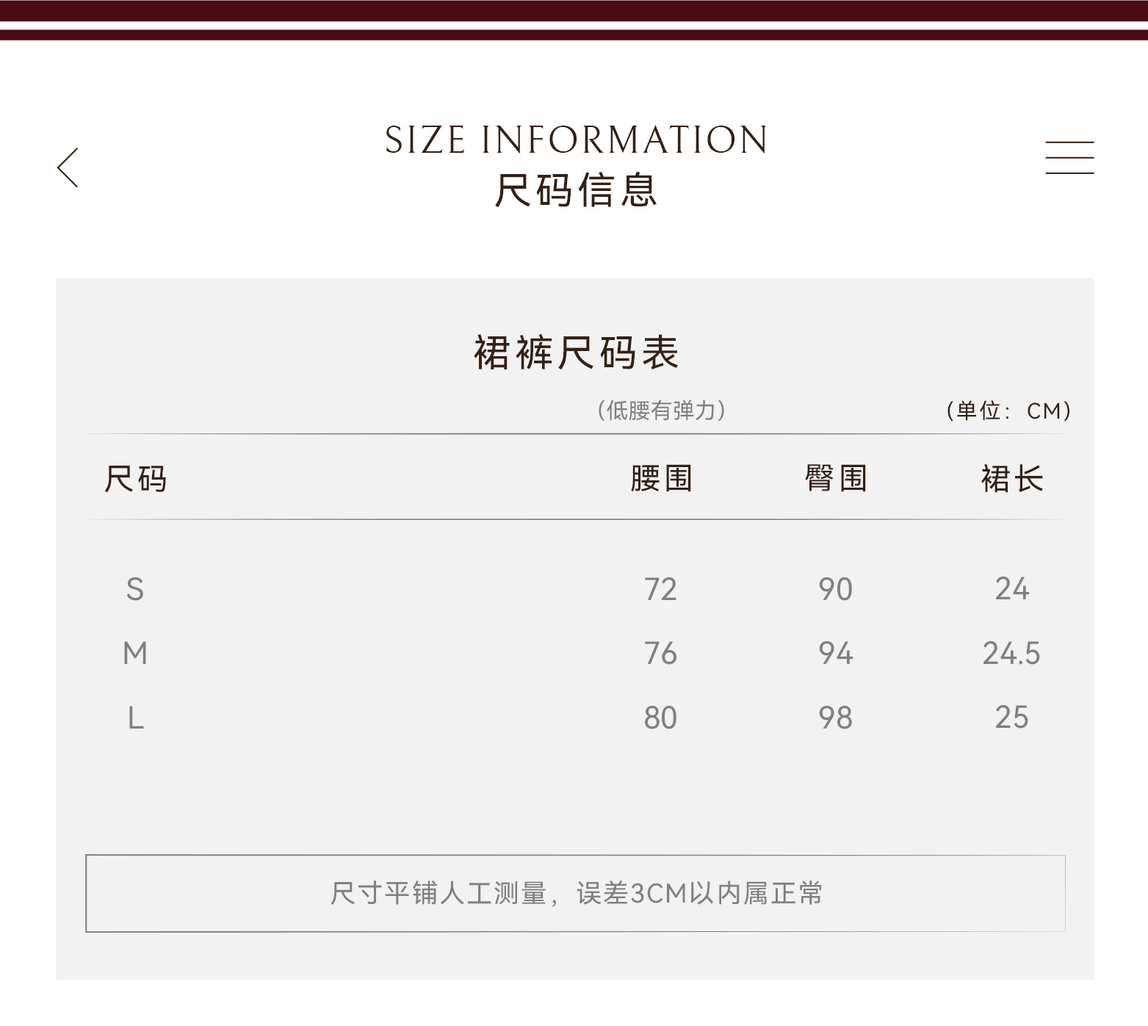Viewport: 1148px width, 1026px height.
Task: Select the 裙裤尺码表 table title
Action: click(x=576, y=353)
